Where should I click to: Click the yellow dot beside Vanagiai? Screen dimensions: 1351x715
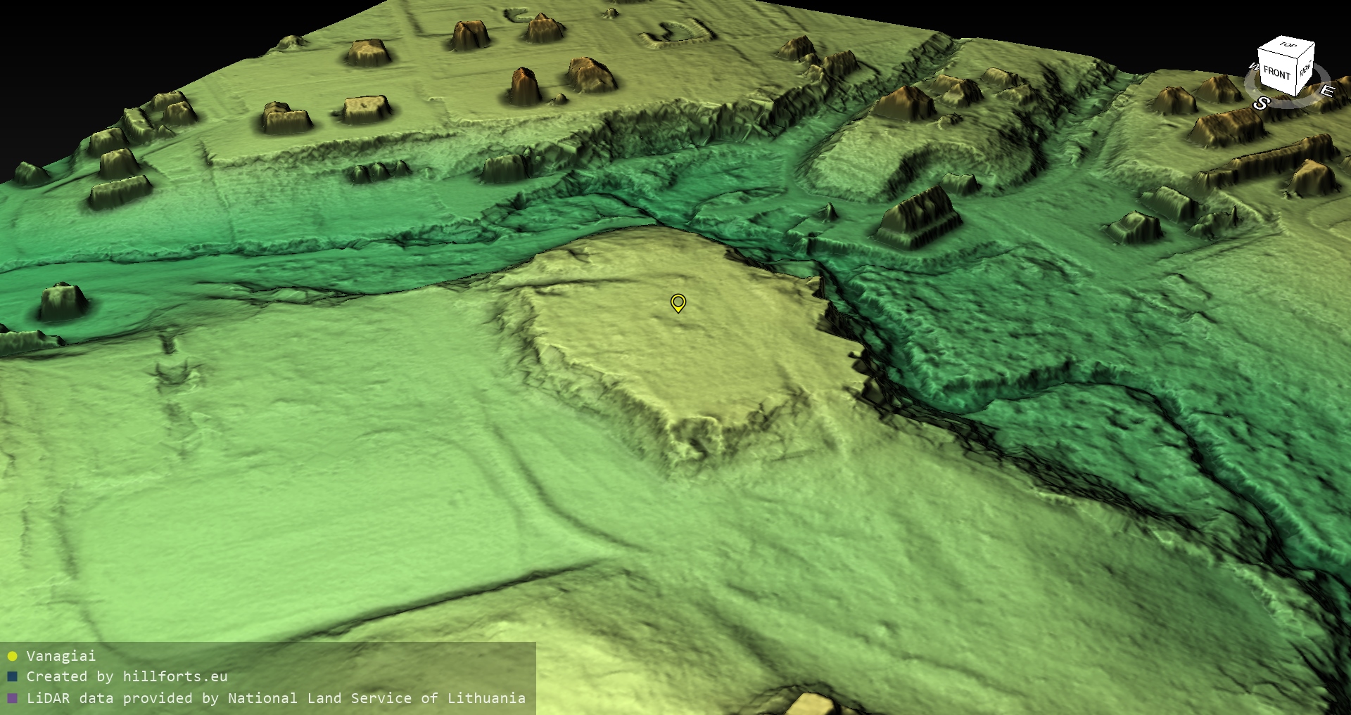[12, 656]
